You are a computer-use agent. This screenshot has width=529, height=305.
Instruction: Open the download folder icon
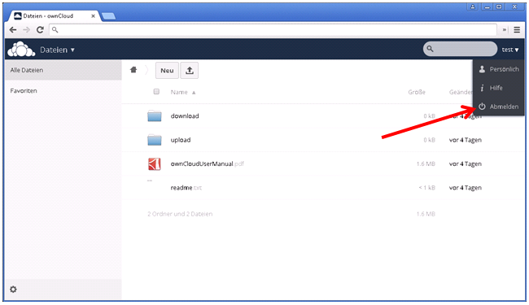click(x=155, y=116)
